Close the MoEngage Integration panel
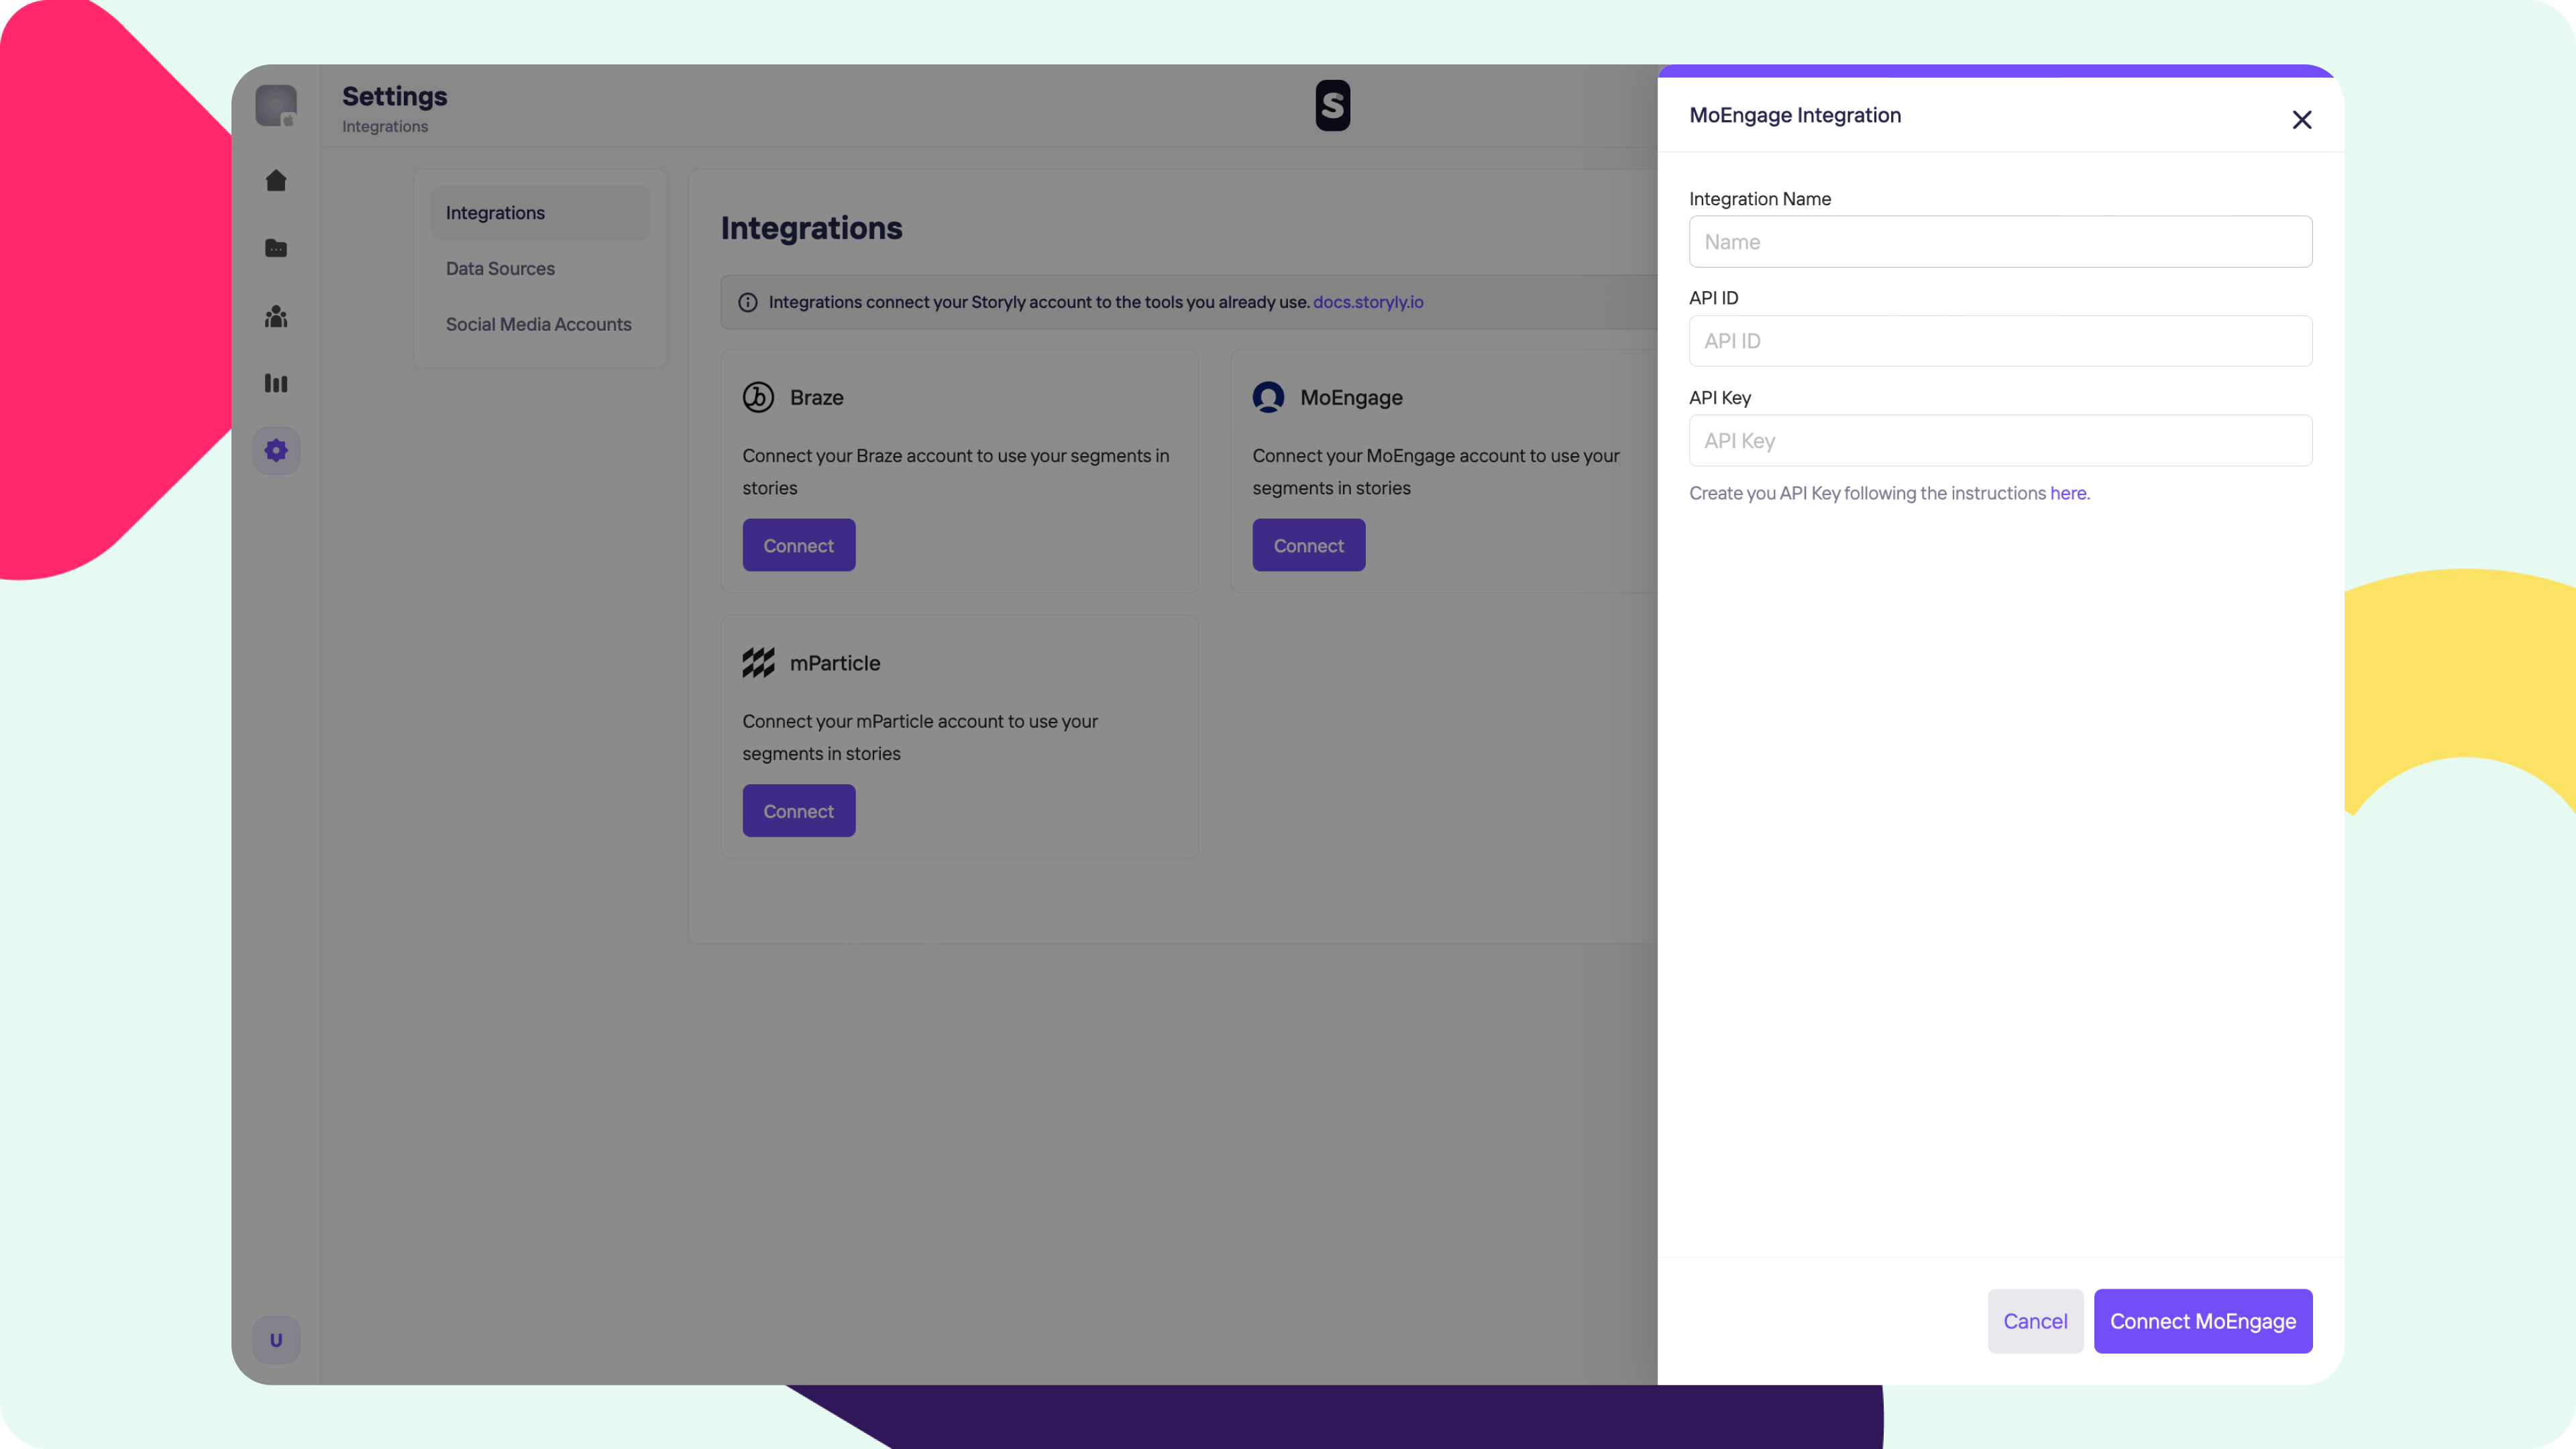 (x=2301, y=120)
